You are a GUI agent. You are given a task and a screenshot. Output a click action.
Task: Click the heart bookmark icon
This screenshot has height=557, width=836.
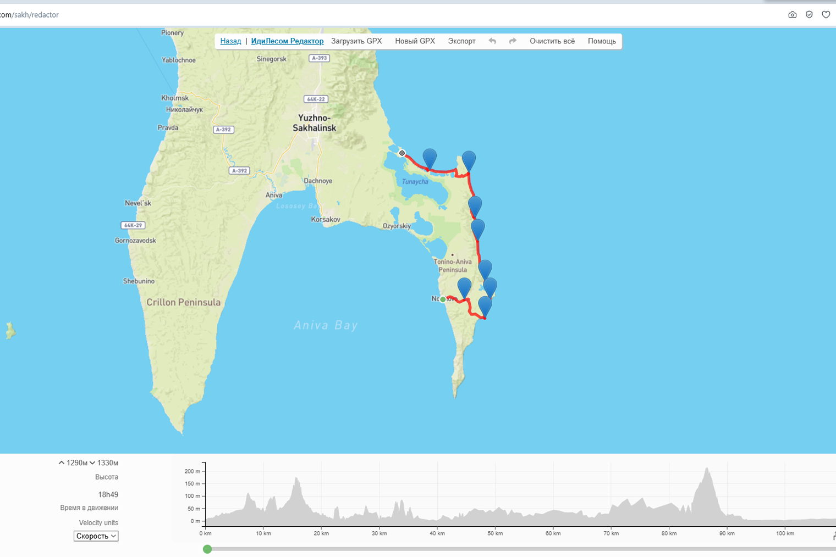tap(826, 15)
